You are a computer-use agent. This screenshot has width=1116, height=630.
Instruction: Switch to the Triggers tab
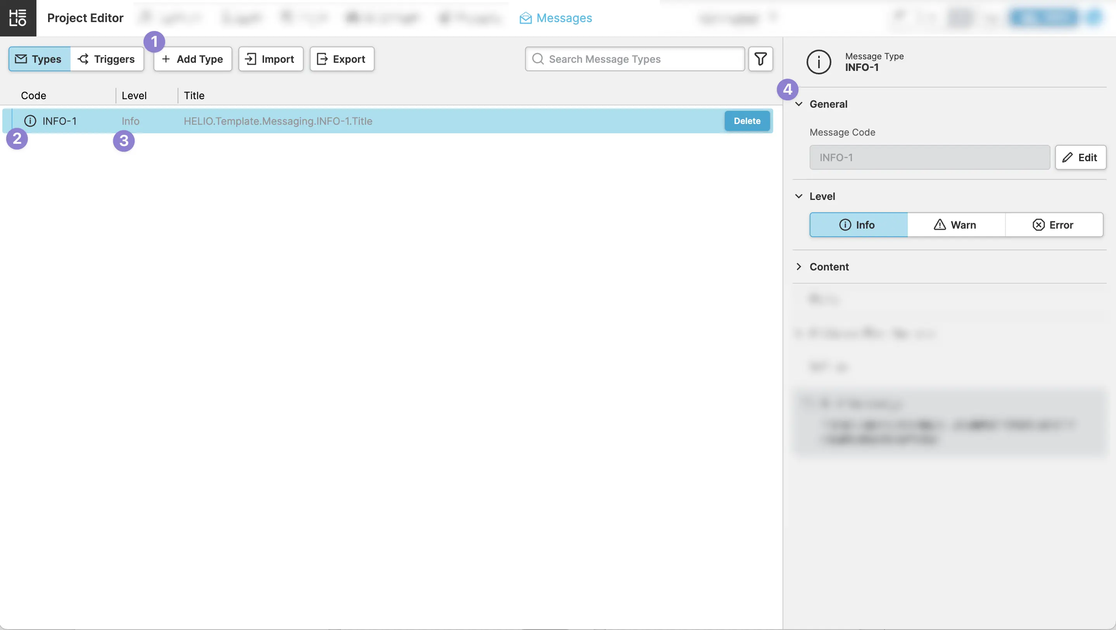click(107, 59)
